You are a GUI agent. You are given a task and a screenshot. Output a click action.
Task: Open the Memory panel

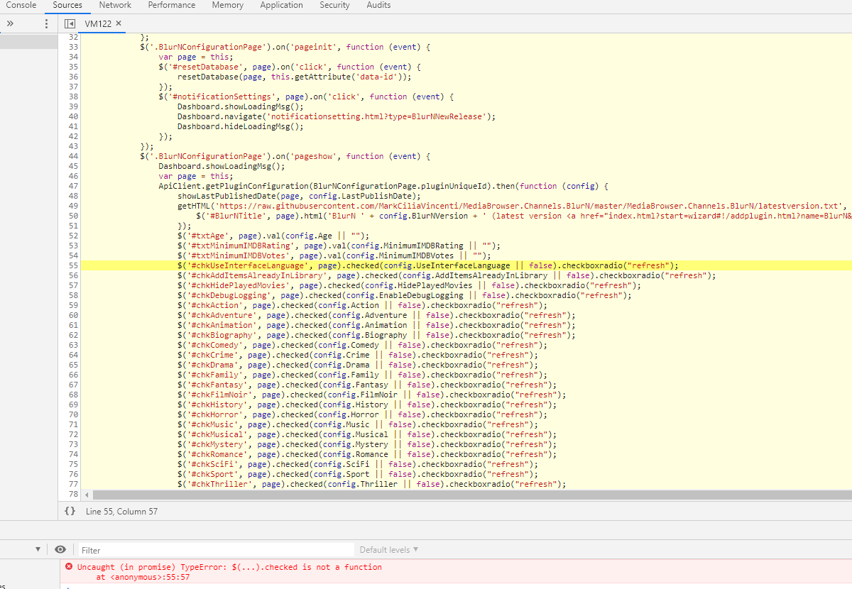(227, 5)
